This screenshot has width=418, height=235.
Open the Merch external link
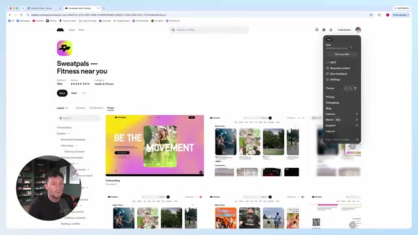point(342,120)
